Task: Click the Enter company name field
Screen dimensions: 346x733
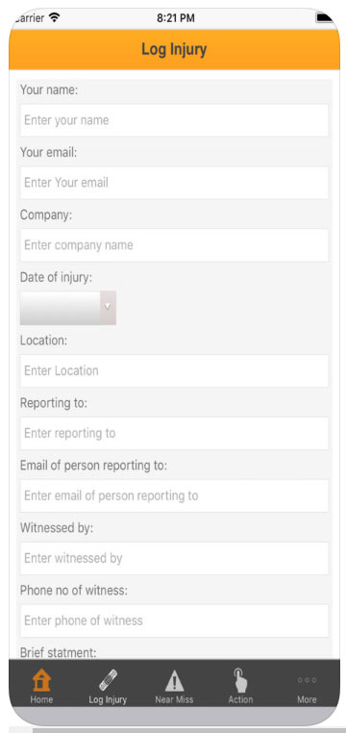Action: [174, 245]
